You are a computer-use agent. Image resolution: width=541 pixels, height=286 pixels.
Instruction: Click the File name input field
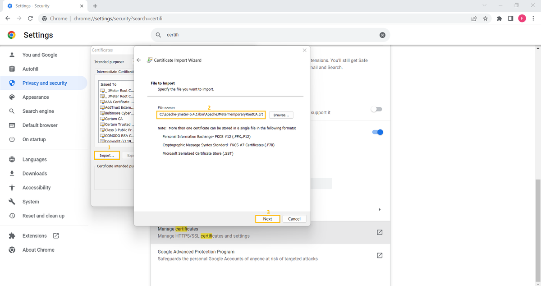(x=211, y=115)
